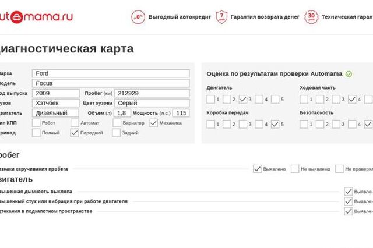373x248 pixels.
Task: Uncheck the Механика gearbox checkbox
Action: point(154,123)
